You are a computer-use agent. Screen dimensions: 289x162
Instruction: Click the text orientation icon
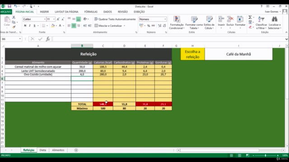[x=85, y=19]
